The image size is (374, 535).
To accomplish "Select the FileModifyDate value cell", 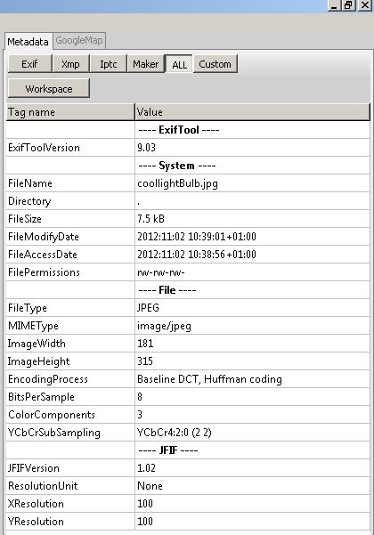I will coord(253,237).
